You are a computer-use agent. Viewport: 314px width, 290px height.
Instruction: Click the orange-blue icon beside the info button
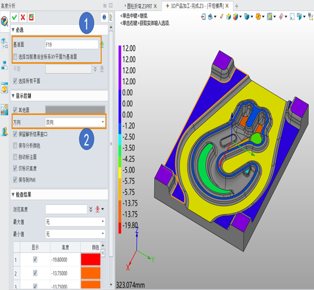point(111,17)
